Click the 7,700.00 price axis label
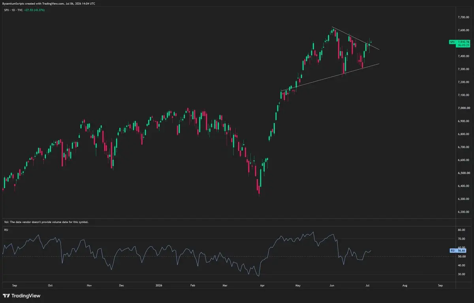474x303 pixels. point(463,17)
